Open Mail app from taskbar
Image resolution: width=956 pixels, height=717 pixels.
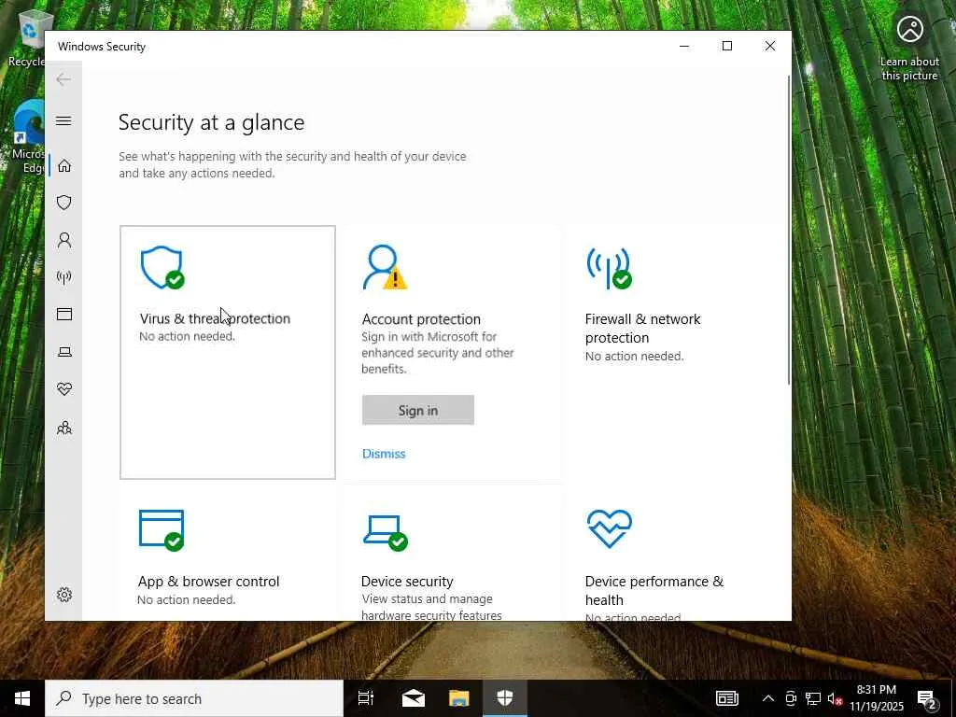tap(414, 698)
